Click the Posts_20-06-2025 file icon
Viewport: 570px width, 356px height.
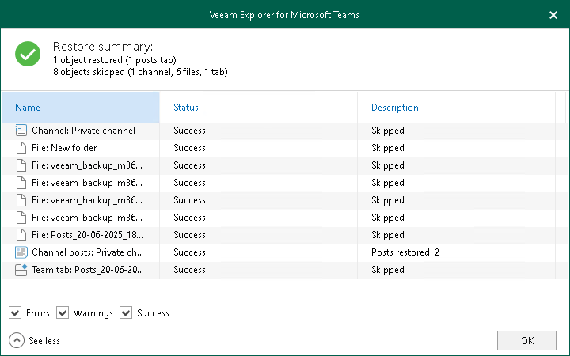[21, 235]
